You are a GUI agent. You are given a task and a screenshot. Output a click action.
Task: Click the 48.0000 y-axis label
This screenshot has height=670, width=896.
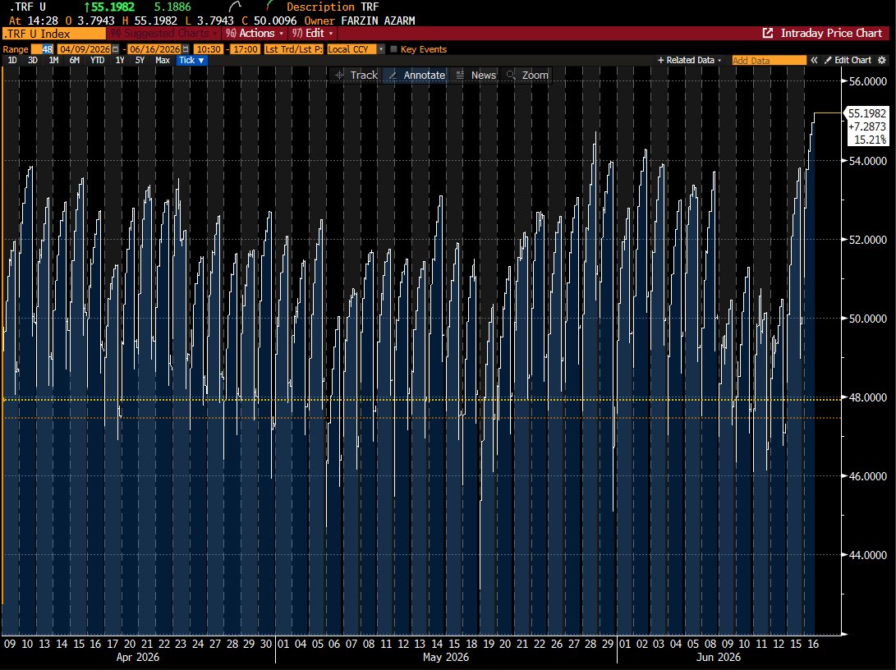[x=867, y=397]
